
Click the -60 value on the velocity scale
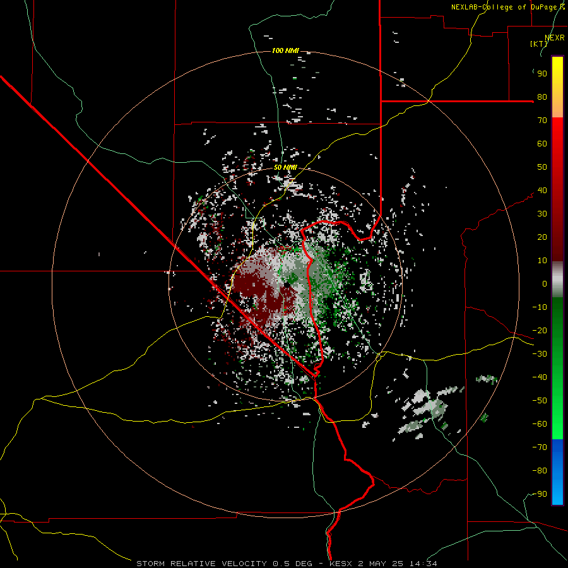(540, 424)
